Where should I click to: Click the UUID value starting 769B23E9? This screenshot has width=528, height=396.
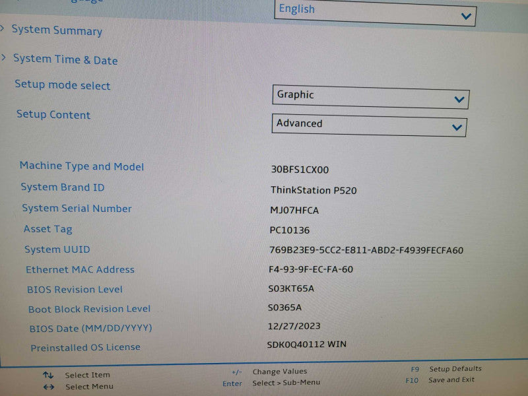[x=366, y=250]
